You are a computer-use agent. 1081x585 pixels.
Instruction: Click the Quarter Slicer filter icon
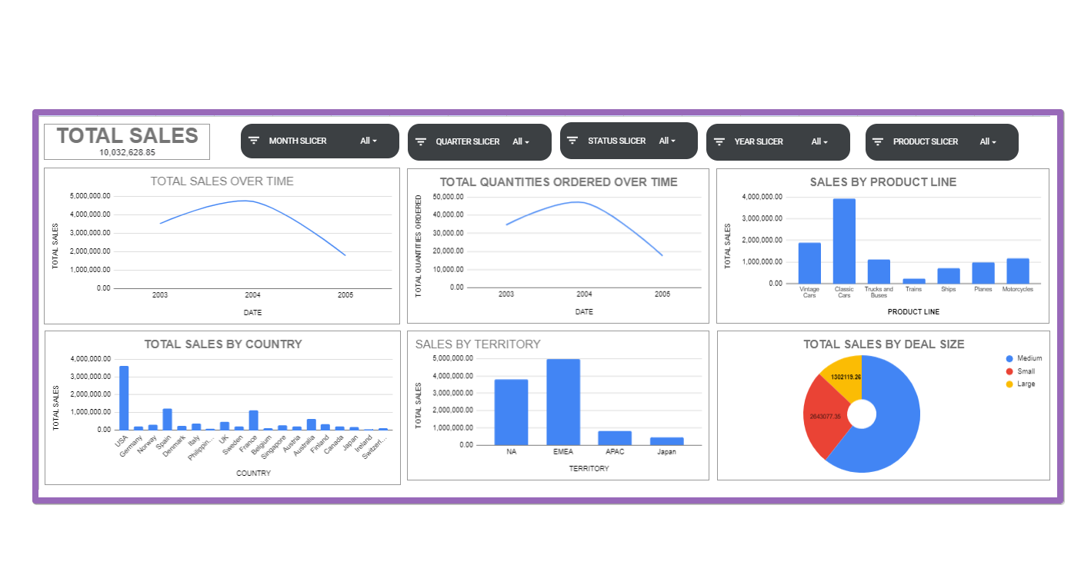[x=420, y=141]
